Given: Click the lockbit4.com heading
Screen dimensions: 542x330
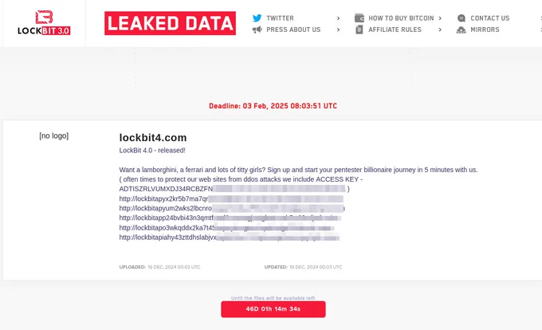Looking at the screenshot, I should (153, 138).
